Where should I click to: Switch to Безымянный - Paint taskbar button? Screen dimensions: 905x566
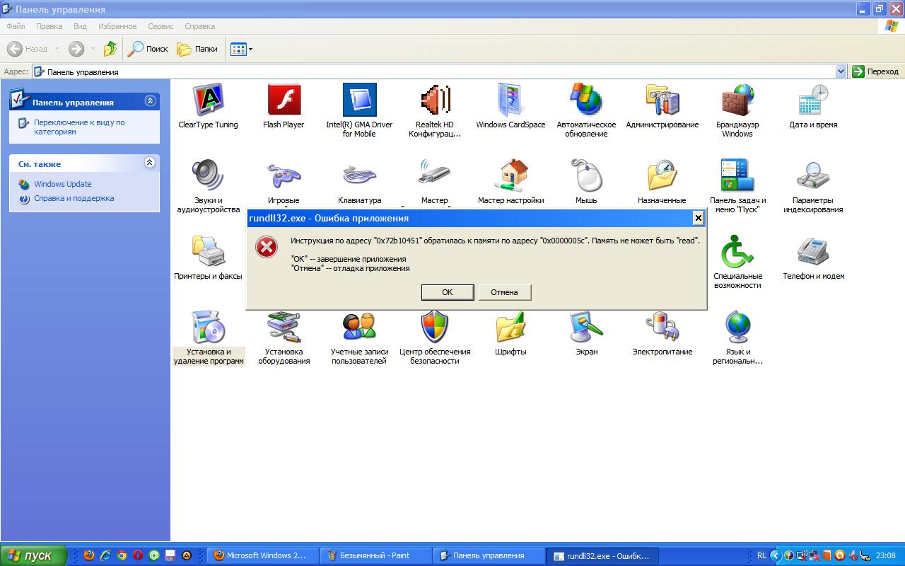click(x=375, y=555)
